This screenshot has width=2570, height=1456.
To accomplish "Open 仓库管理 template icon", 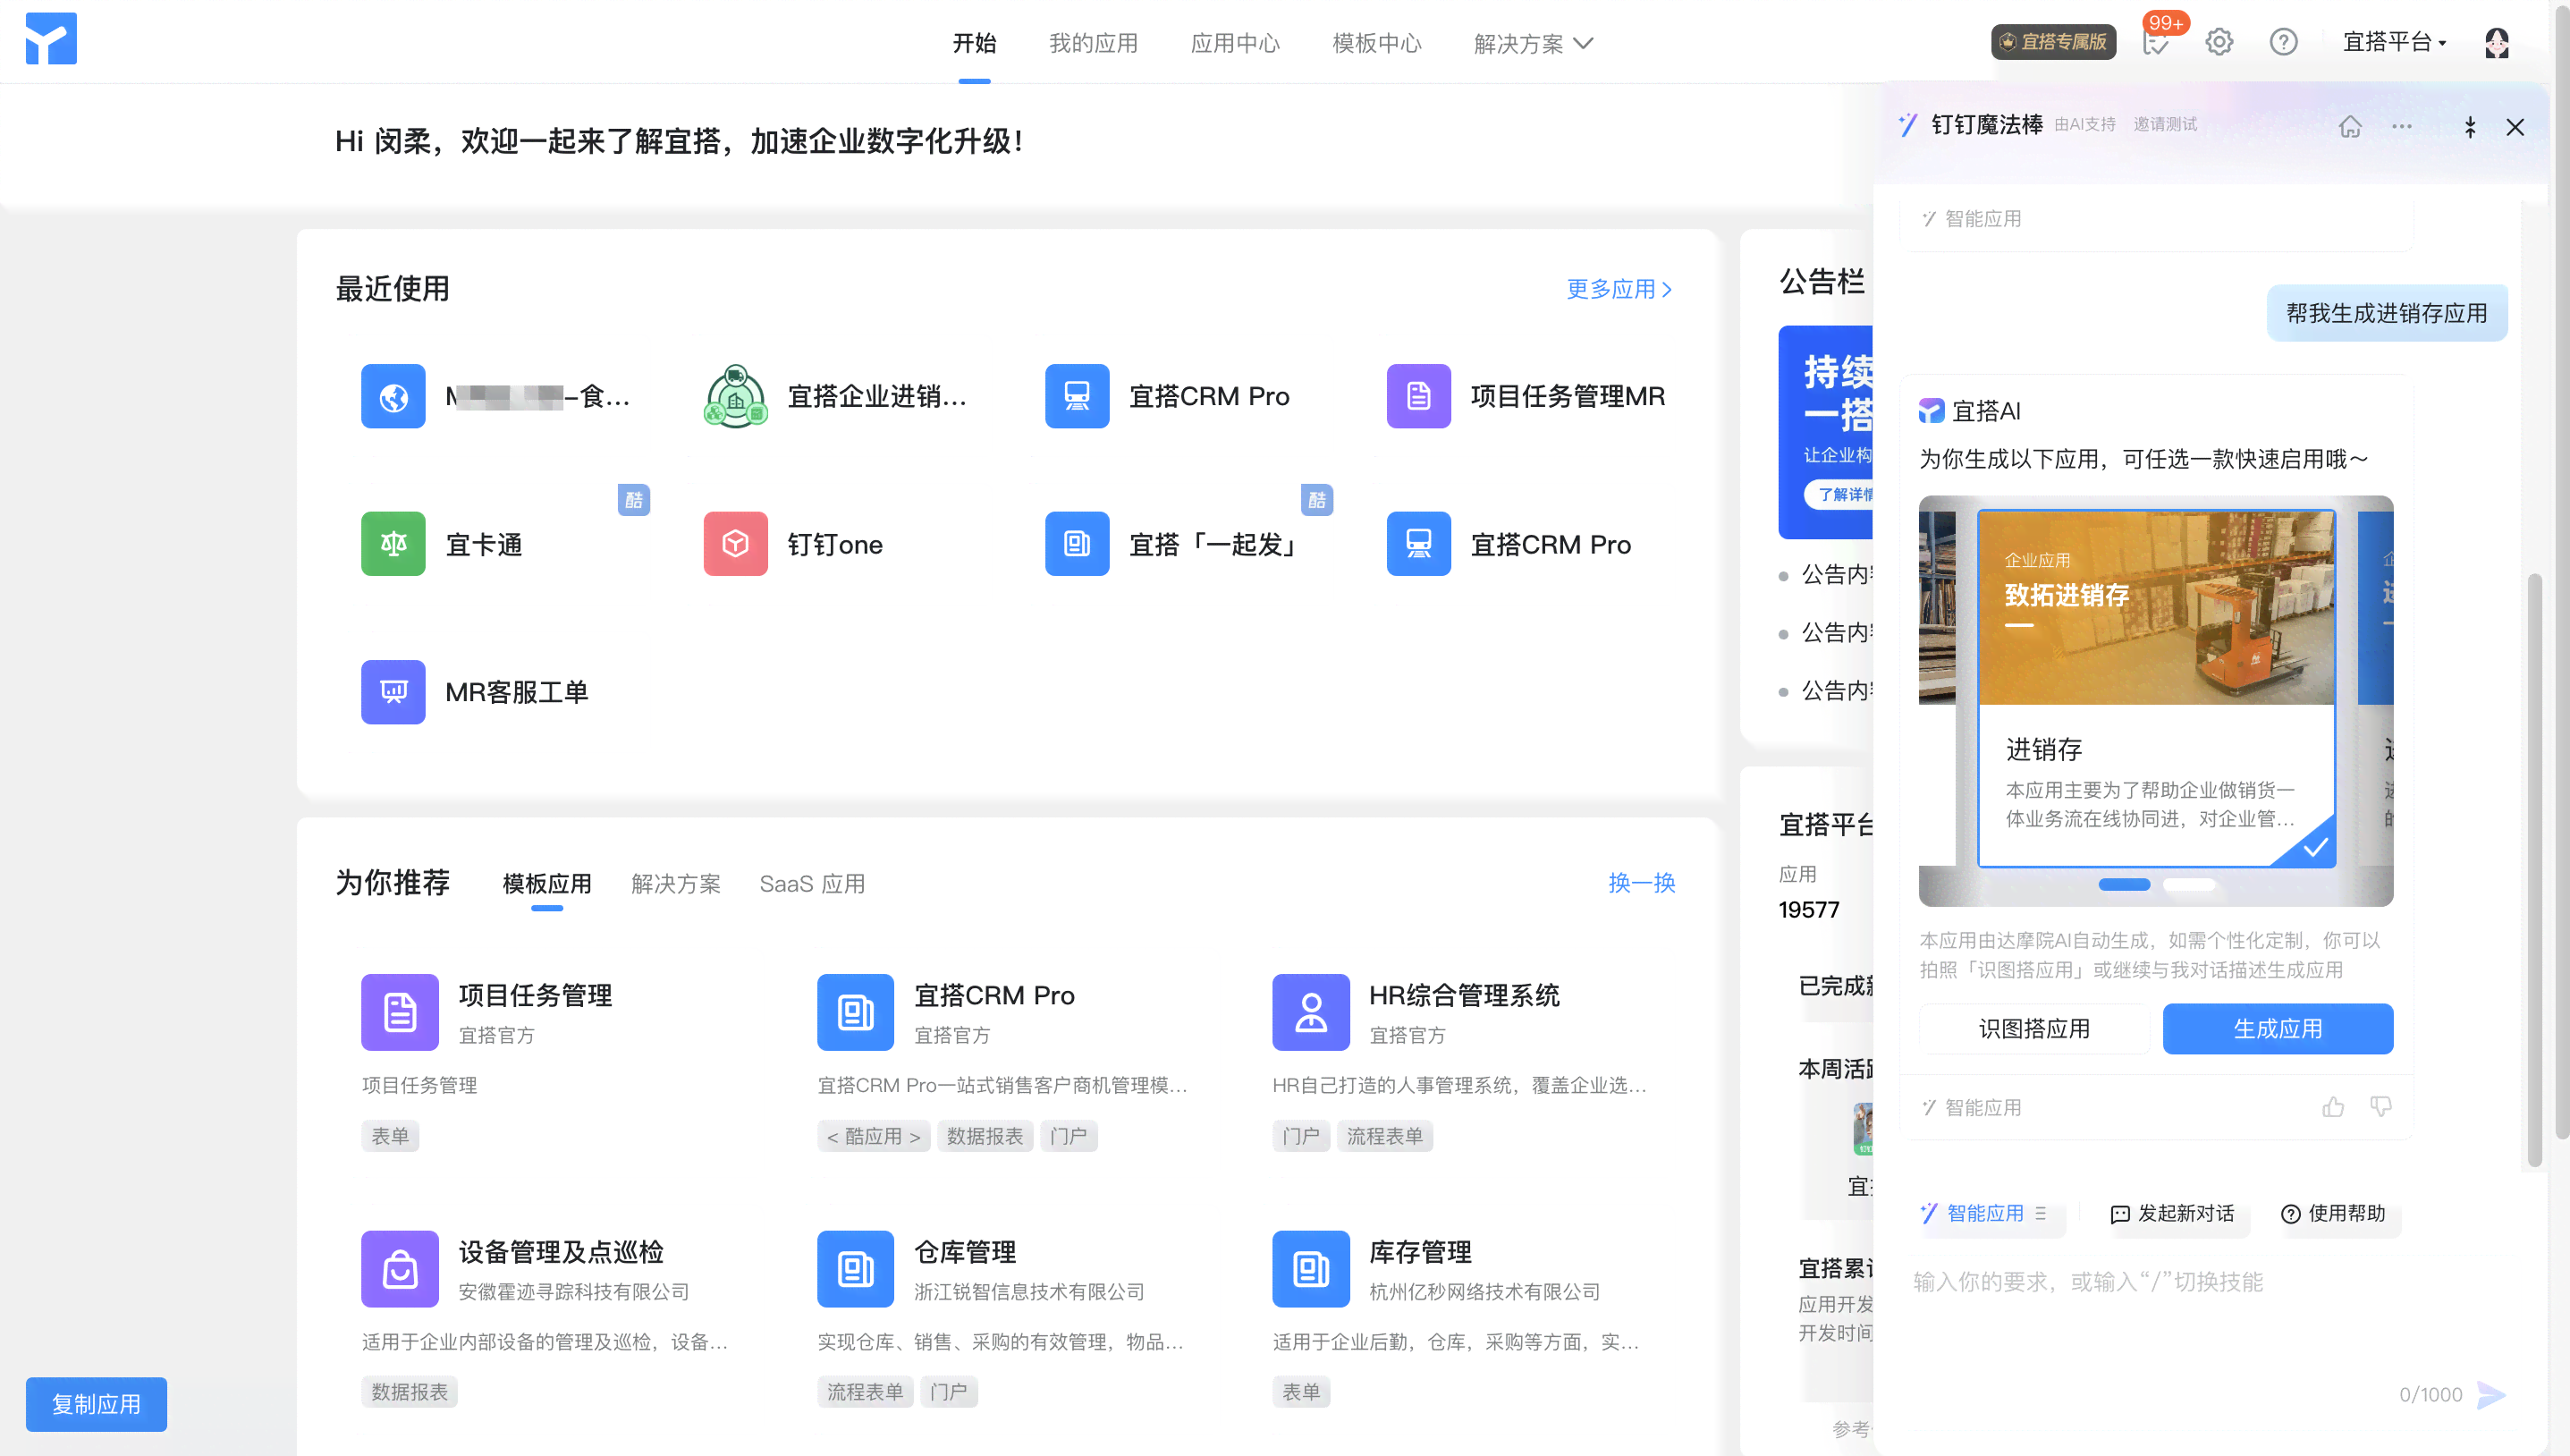I will [856, 1269].
